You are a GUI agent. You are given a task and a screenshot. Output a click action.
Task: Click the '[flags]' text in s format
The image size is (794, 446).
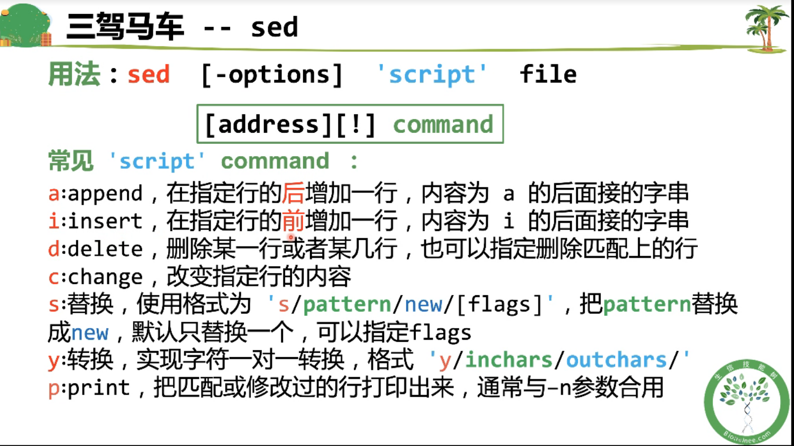click(x=499, y=305)
